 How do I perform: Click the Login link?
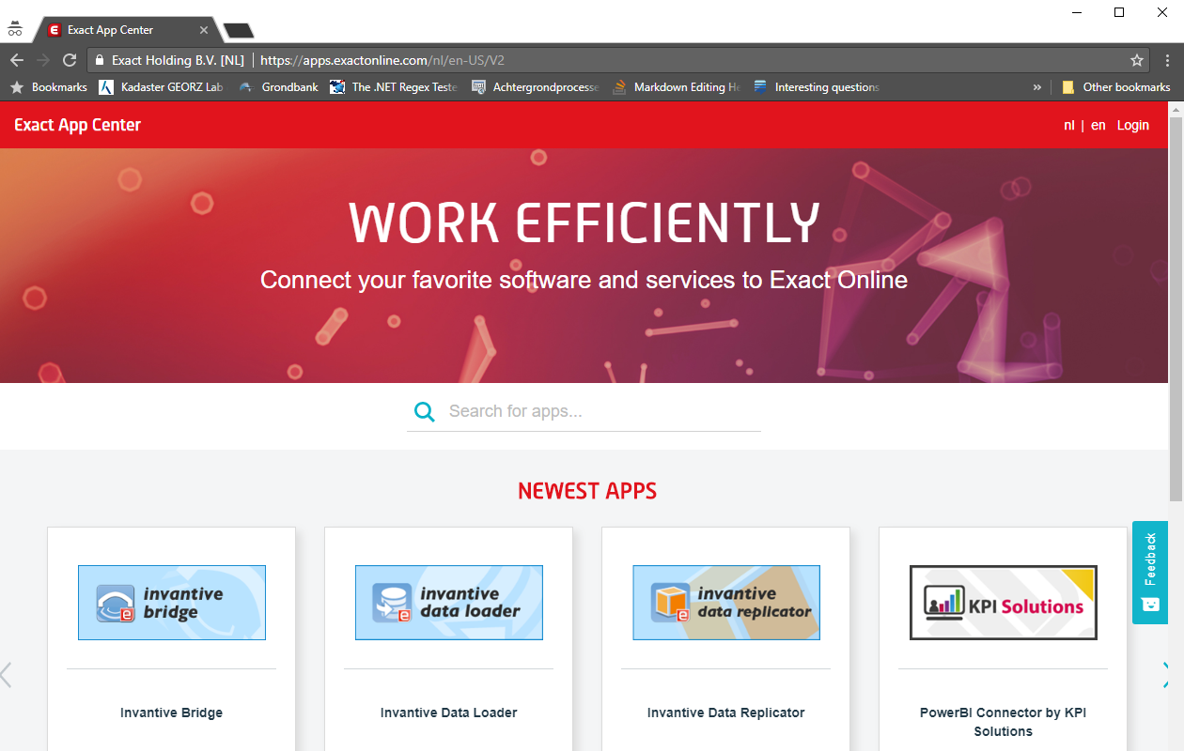point(1133,125)
